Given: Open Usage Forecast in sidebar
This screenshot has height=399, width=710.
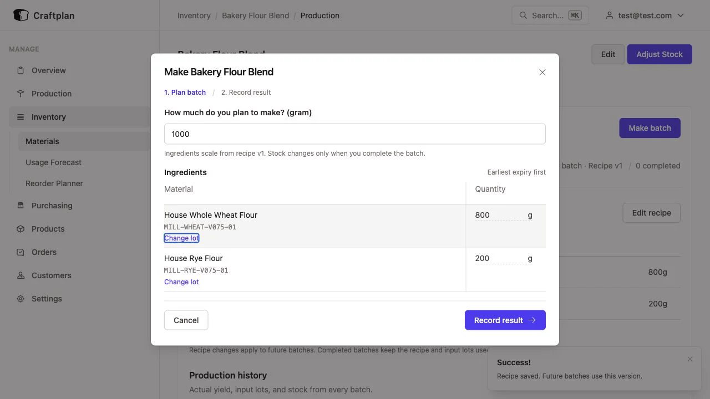Looking at the screenshot, I should [x=53, y=162].
